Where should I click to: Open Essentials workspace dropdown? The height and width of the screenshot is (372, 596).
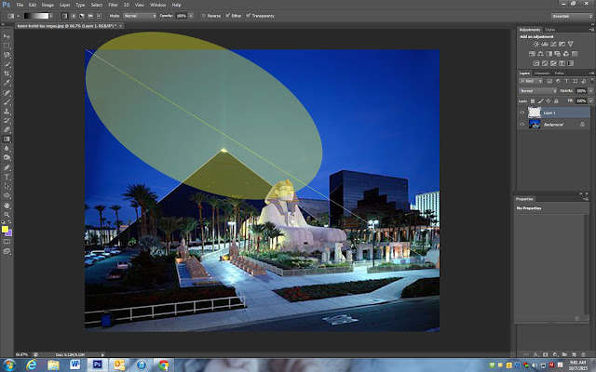tap(571, 16)
